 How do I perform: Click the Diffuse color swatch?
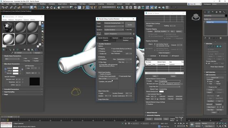pyautogui.click(x=16, y=71)
